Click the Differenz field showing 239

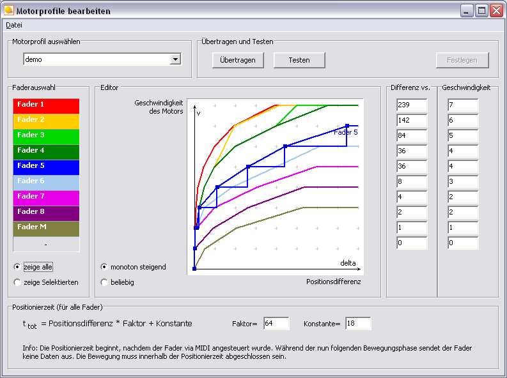(411, 105)
